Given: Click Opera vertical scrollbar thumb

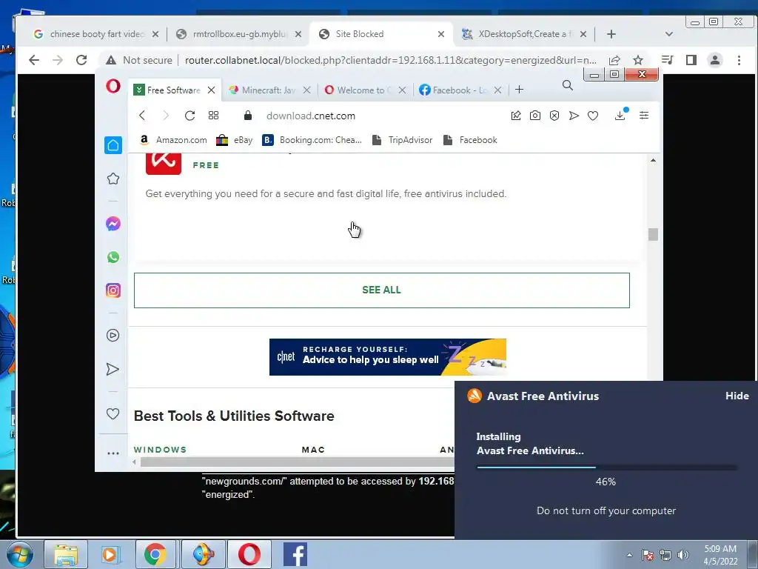Looking at the screenshot, I should coord(653,234).
